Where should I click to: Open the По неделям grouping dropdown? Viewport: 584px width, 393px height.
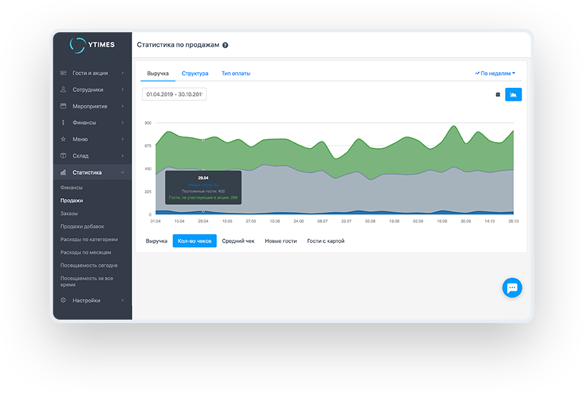coord(495,73)
